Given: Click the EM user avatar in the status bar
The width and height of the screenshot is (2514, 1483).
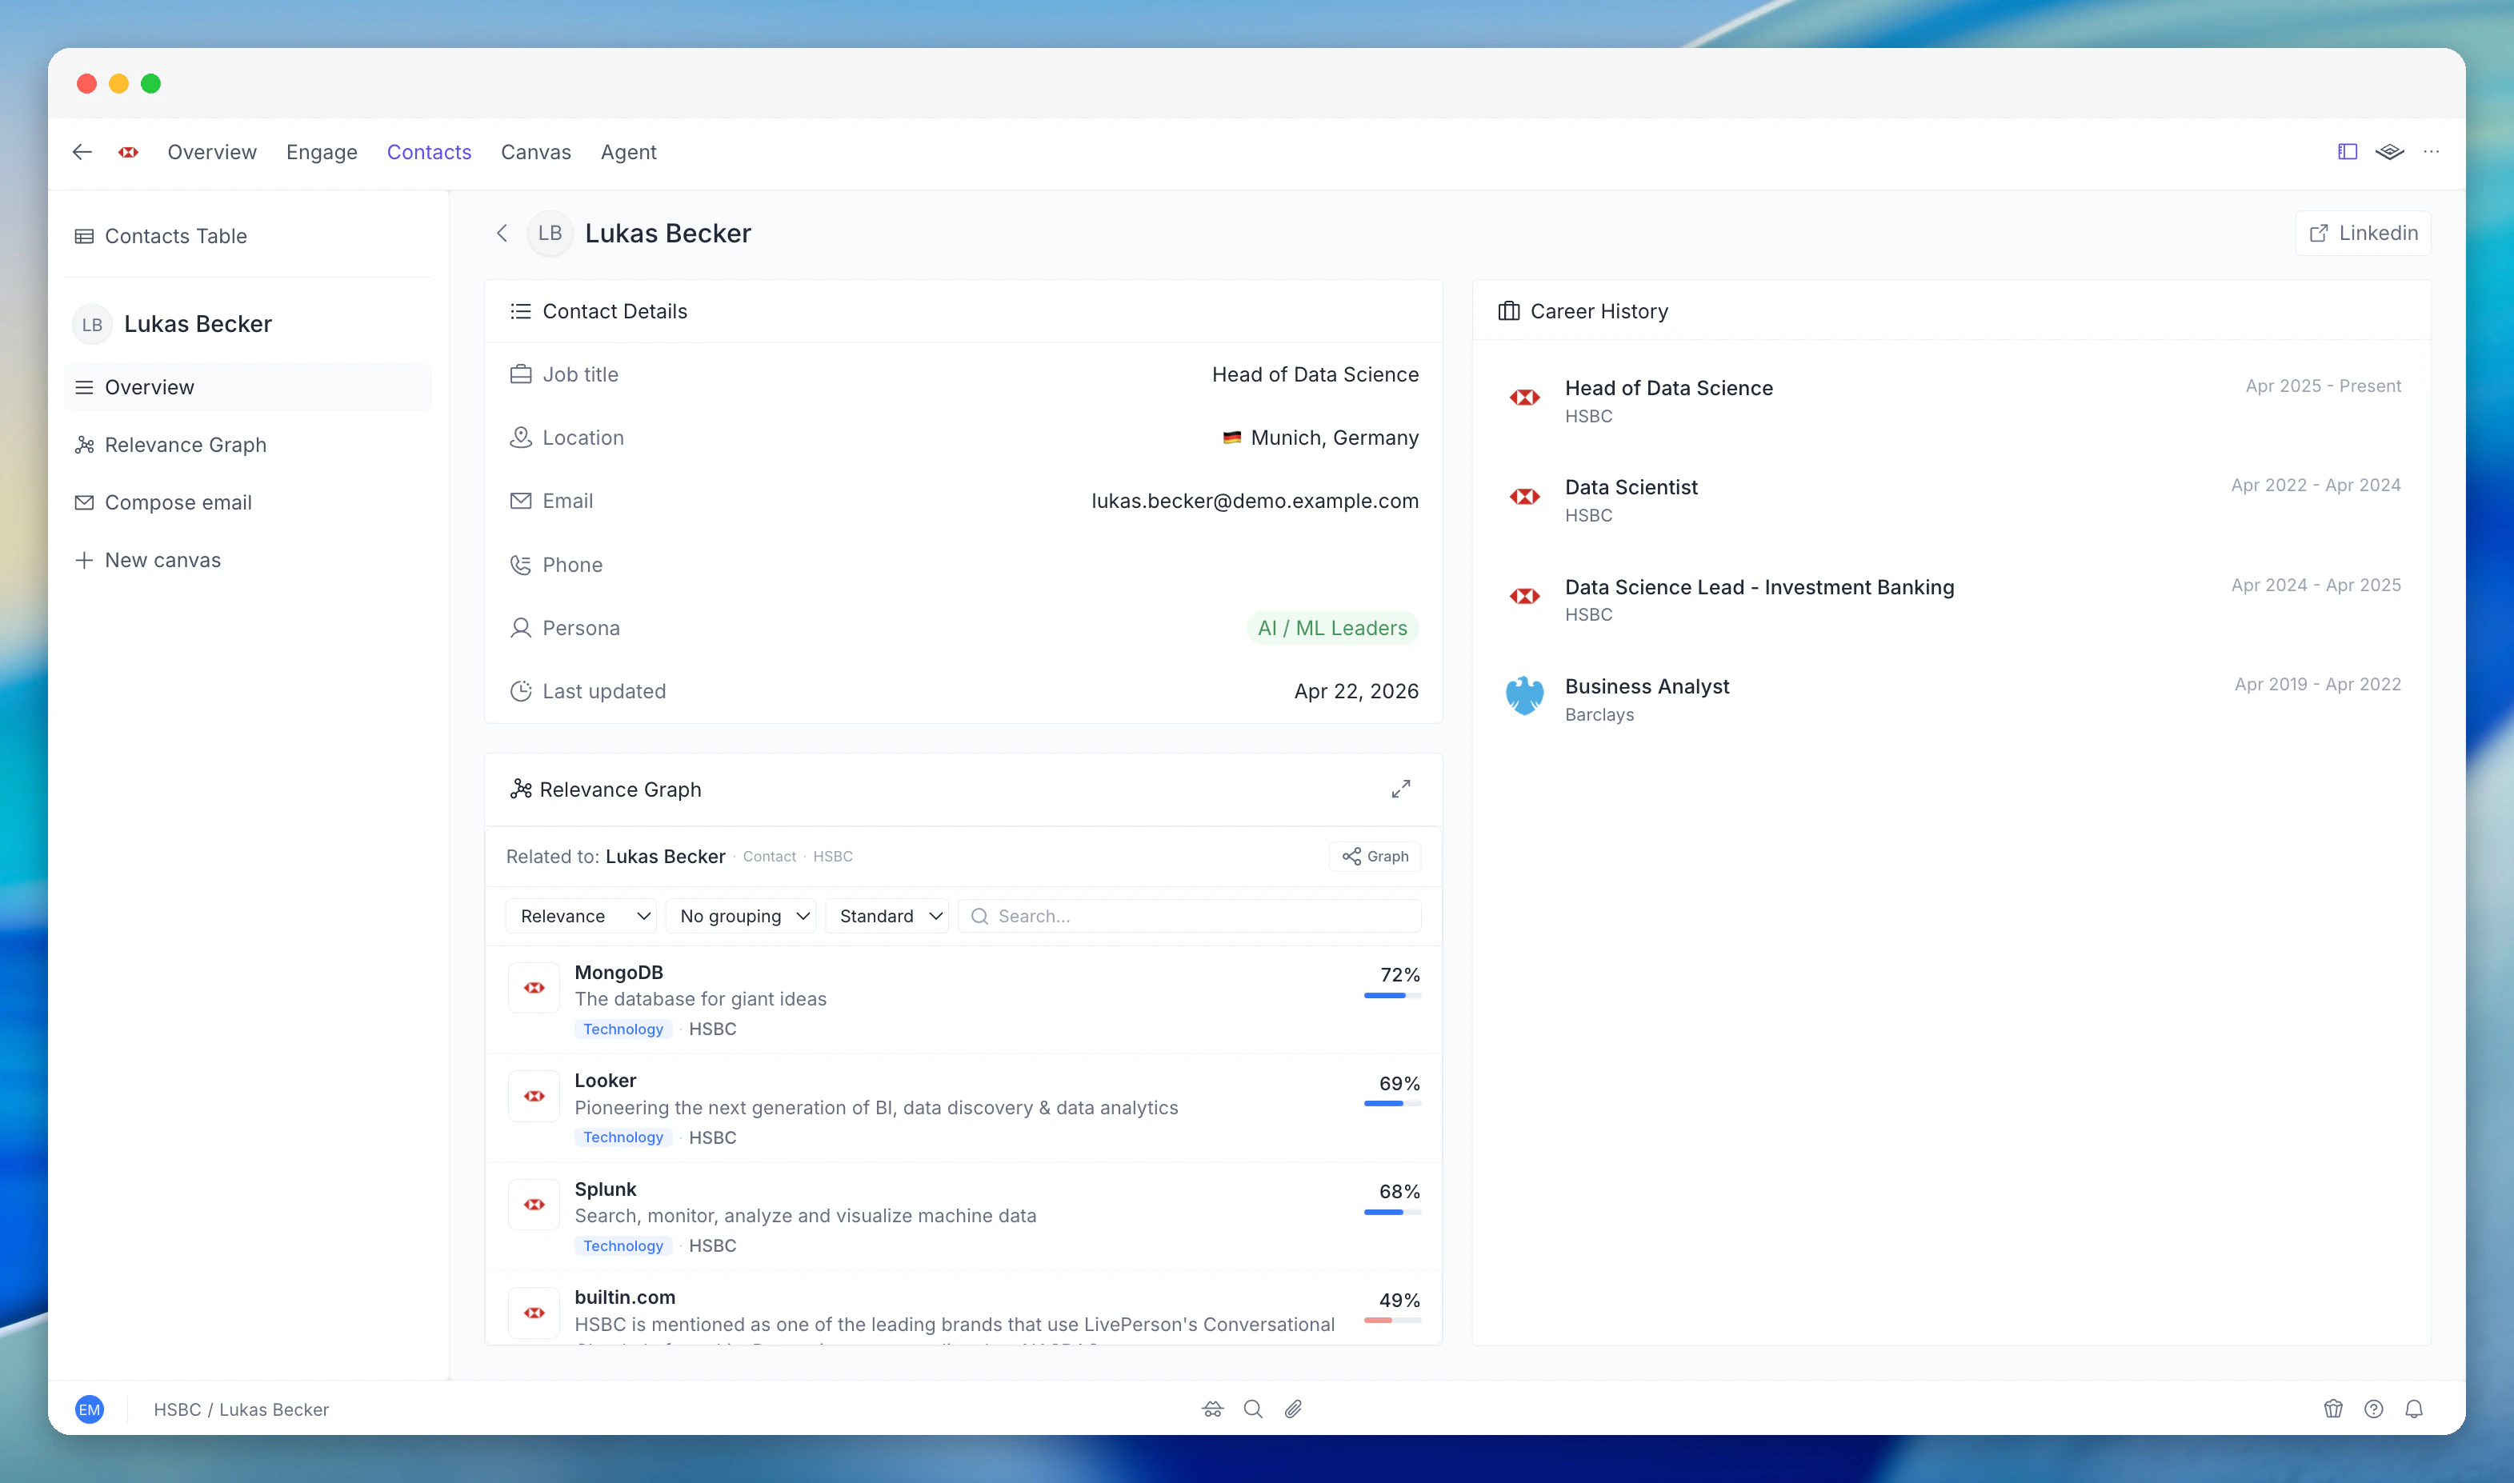Looking at the screenshot, I should coord(89,1409).
